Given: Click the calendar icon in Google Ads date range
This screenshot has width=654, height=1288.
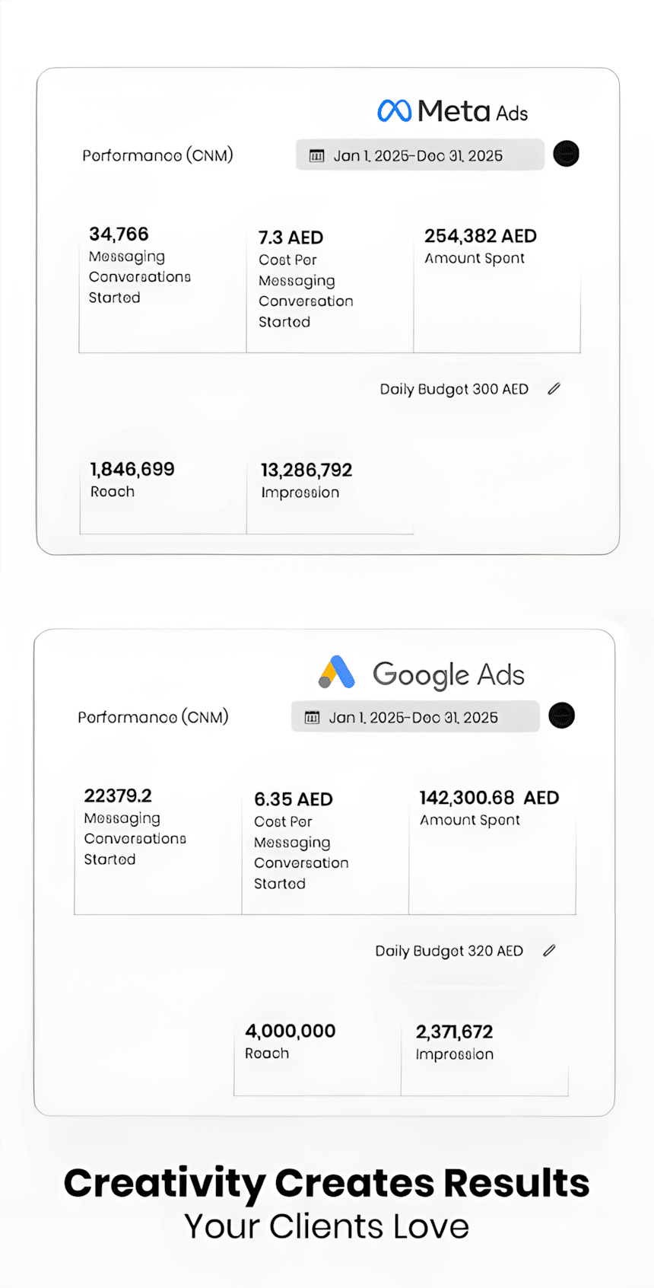Looking at the screenshot, I should [x=312, y=718].
